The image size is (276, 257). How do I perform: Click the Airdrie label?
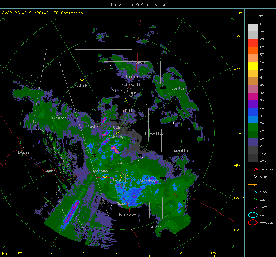121,163
